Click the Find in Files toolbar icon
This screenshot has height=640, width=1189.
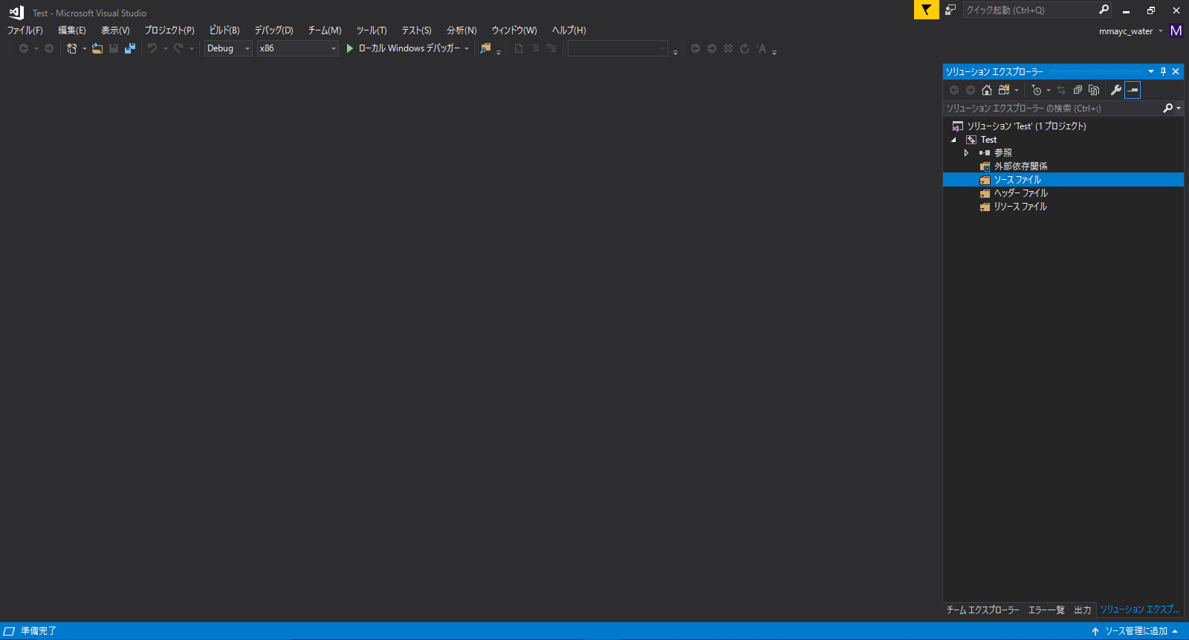485,48
